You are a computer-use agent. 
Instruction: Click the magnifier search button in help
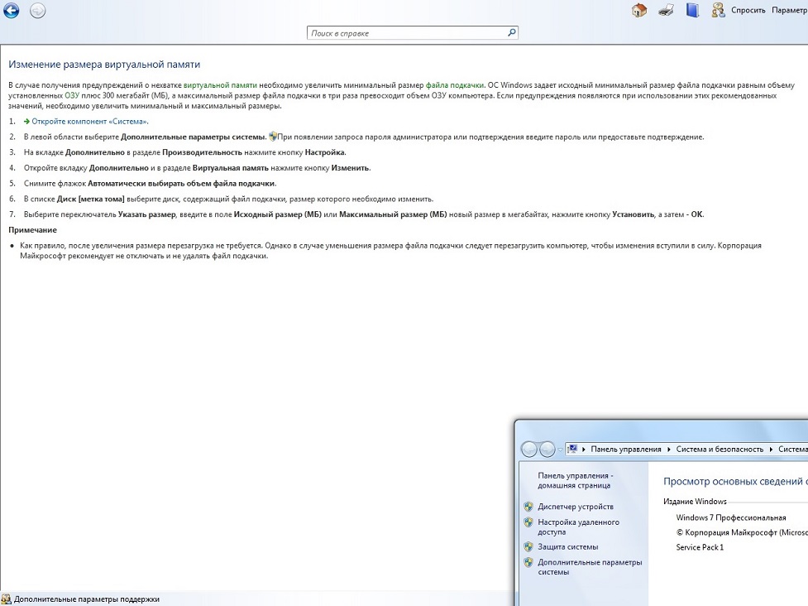tap(512, 32)
